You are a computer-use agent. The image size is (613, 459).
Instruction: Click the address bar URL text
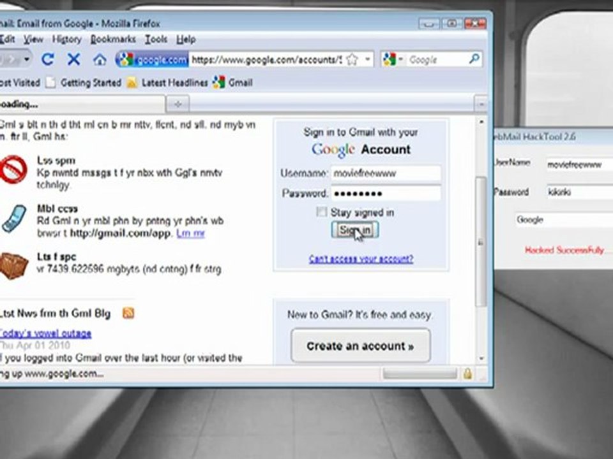pos(267,60)
